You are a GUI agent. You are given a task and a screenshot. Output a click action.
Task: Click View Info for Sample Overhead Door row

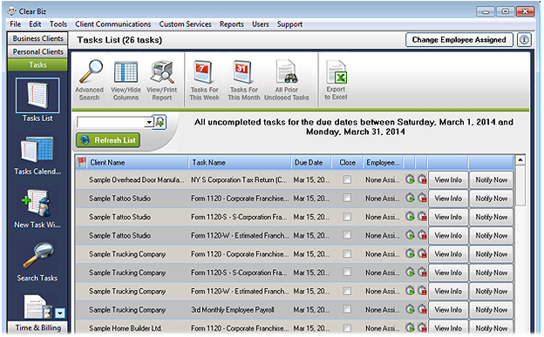448,179
